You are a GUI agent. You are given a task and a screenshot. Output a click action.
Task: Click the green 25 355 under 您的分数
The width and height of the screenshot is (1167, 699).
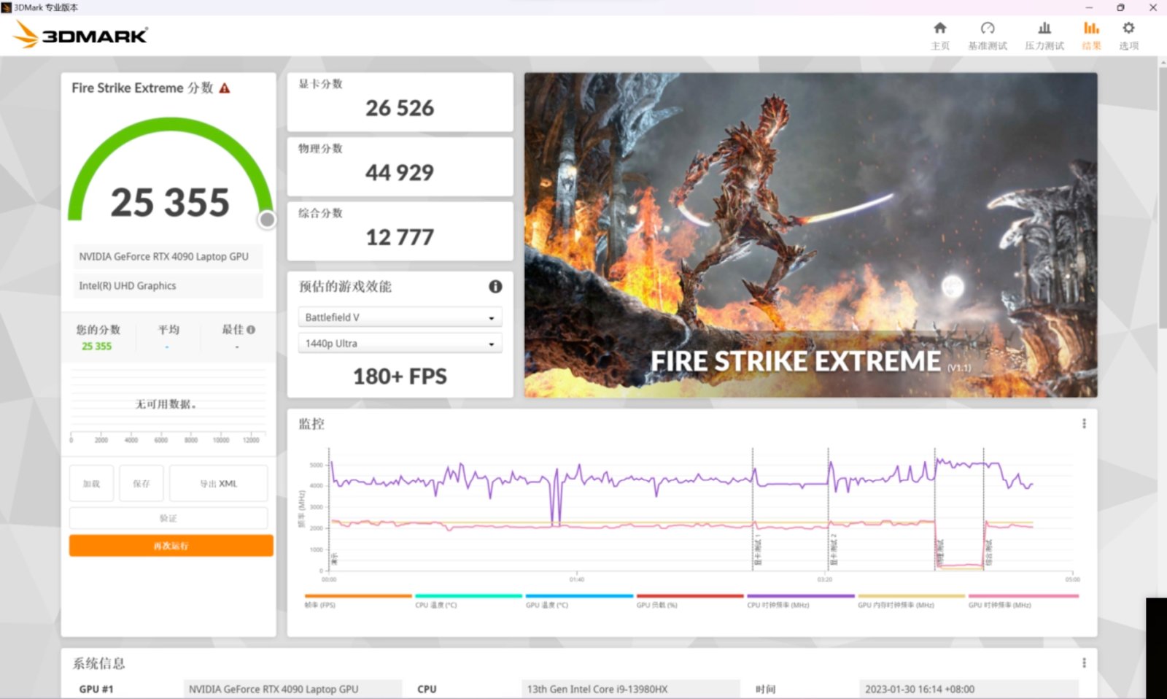click(96, 347)
